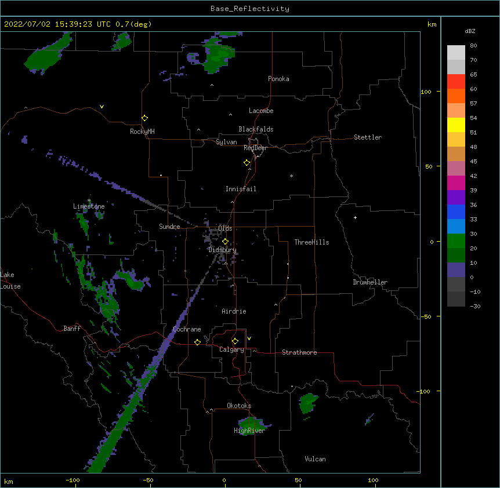Click the Sylvan label
Viewport: 500px width, 488px height.
click(x=226, y=142)
